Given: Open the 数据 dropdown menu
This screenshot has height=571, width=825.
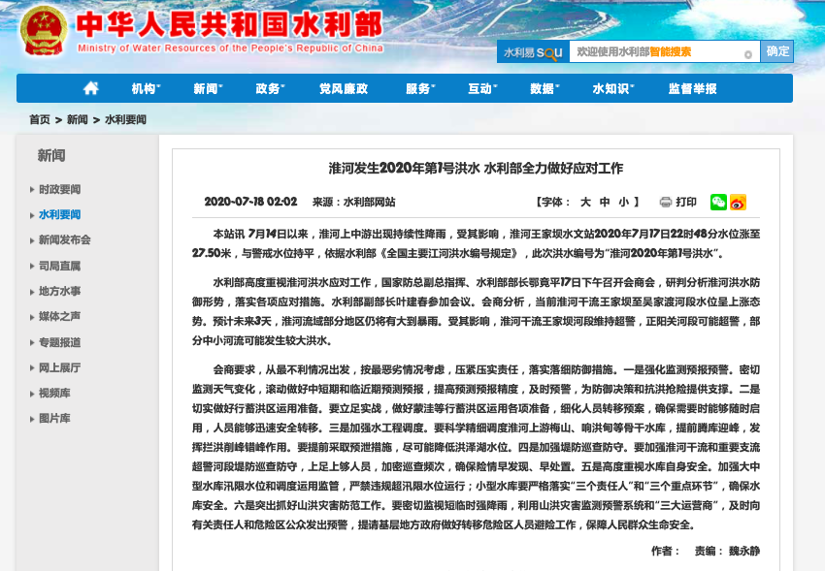Looking at the screenshot, I should click(x=544, y=89).
